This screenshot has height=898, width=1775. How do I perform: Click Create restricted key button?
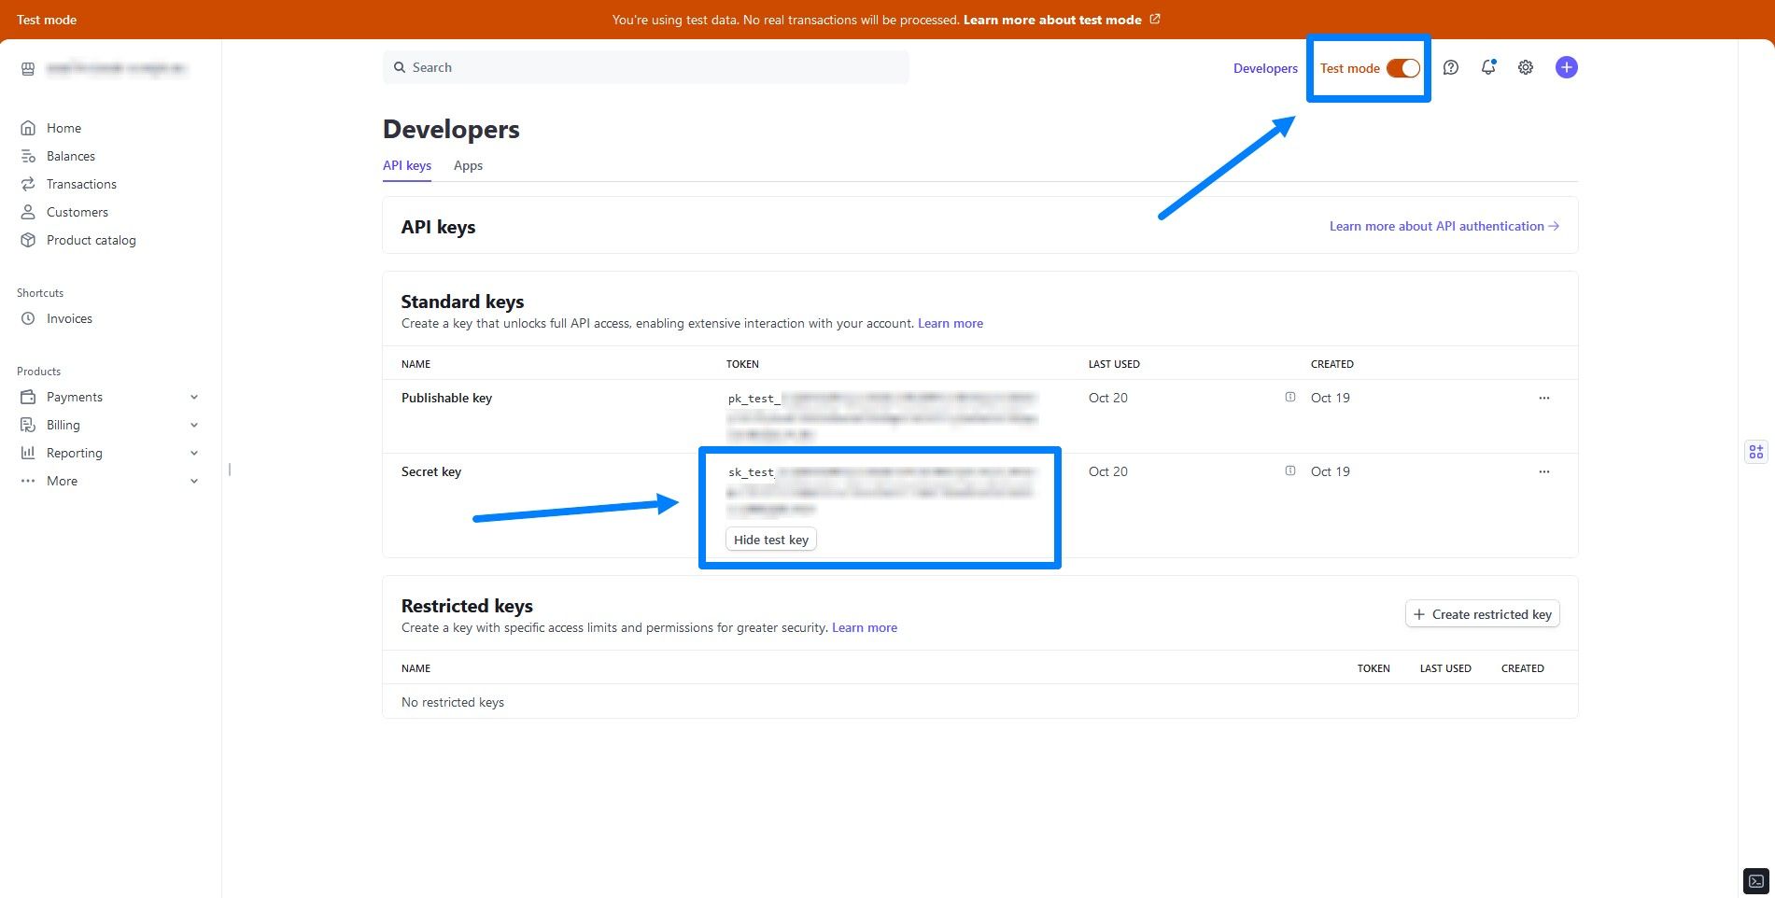pos(1483,614)
